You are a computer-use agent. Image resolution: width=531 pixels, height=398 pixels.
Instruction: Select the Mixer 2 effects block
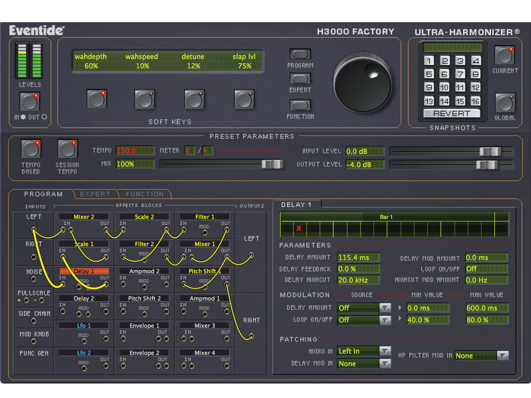tap(84, 217)
